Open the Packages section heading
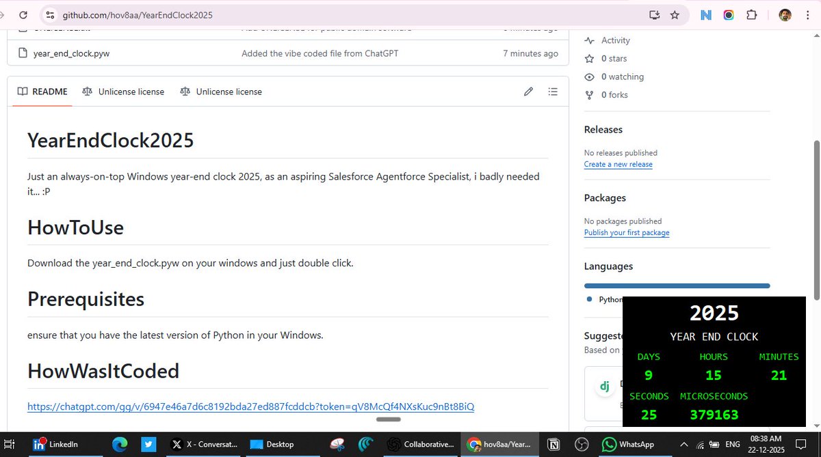This screenshot has width=821, height=457. pyautogui.click(x=605, y=197)
